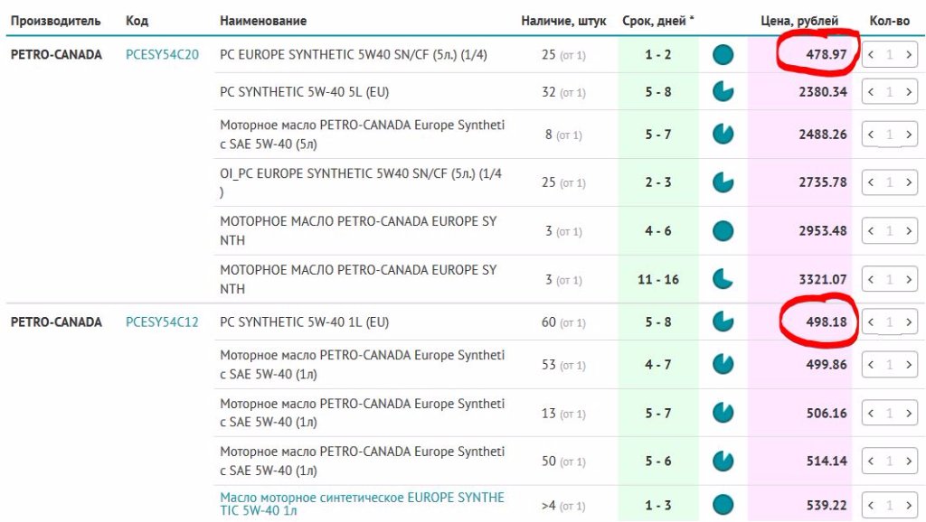This screenshot has height=522, width=926.
Task: Open link 'Масло моторное синтетическое EUROPE SYNTHETIC 5W-40 1л'
Action: [362, 504]
